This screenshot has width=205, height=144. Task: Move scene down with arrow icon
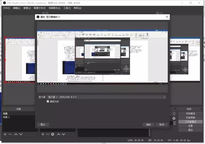point(20,134)
